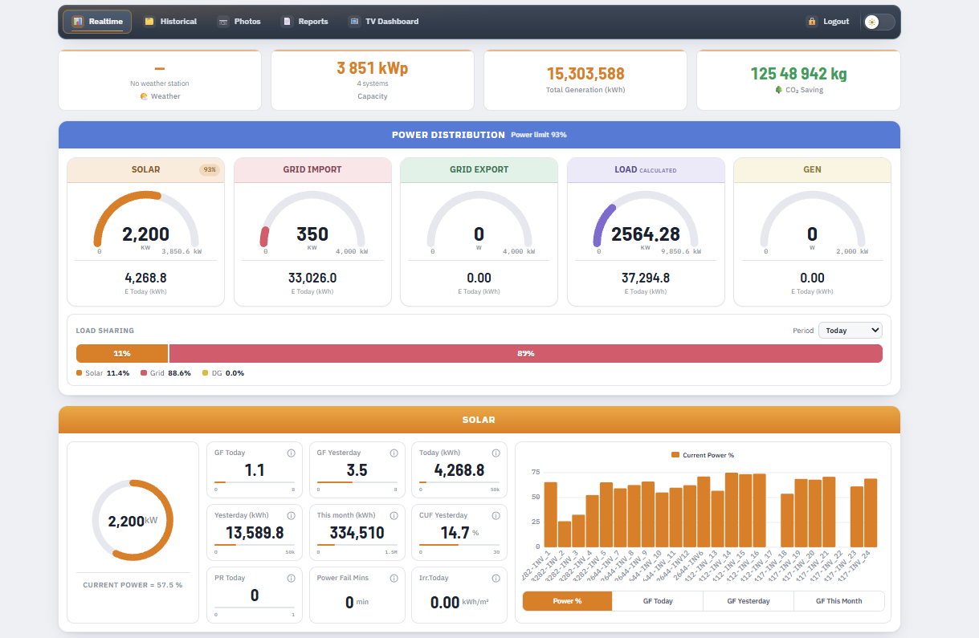Click the info icon on Irr.Today
The height and width of the screenshot is (638, 979).
point(496,578)
